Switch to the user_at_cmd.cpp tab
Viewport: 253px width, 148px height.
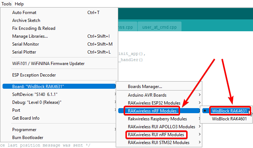click(160, 27)
